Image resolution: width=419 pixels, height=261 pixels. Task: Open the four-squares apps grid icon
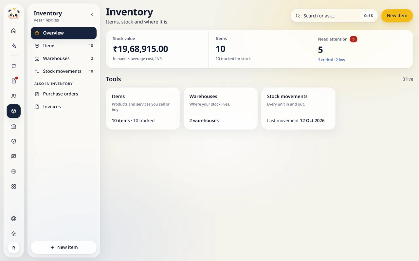point(14,186)
